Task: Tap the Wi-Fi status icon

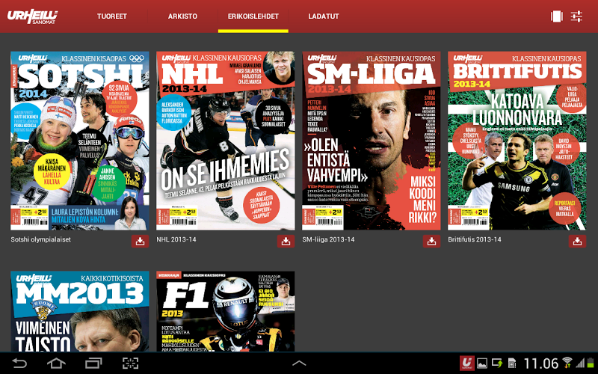Action: click(x=567, y=363)
